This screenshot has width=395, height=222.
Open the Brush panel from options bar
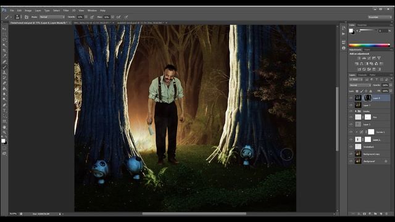point(27,17)
